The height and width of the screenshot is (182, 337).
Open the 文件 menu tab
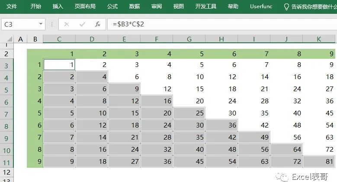coord(12,6)
